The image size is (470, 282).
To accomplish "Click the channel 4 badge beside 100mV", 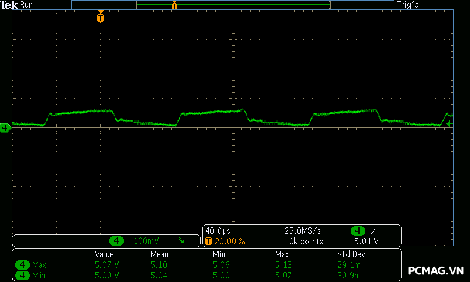I will [117, 241].
